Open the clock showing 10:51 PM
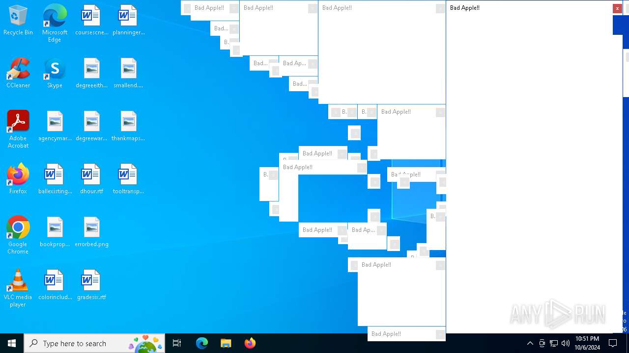Image resolution: width=629 pixels, height=353 pixels. (x=587, y=343)
